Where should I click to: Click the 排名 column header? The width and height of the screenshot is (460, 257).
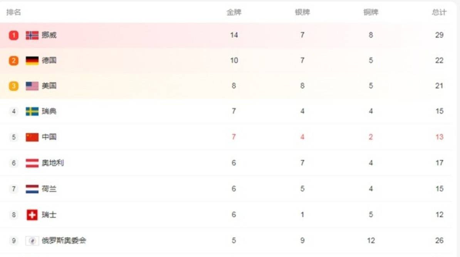coord(13,12)
